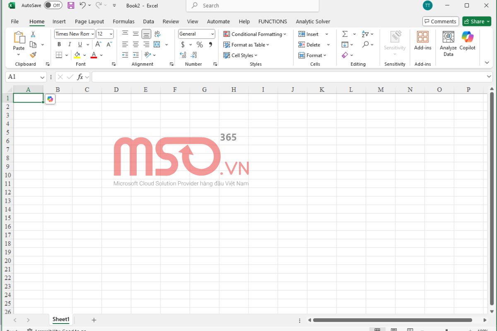The image size is (497, 331).
Task: Click the Share button
Action: [x=477, y=22]
